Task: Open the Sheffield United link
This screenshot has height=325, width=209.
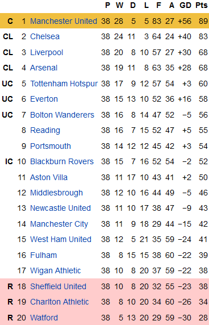Action: point(58,286)
